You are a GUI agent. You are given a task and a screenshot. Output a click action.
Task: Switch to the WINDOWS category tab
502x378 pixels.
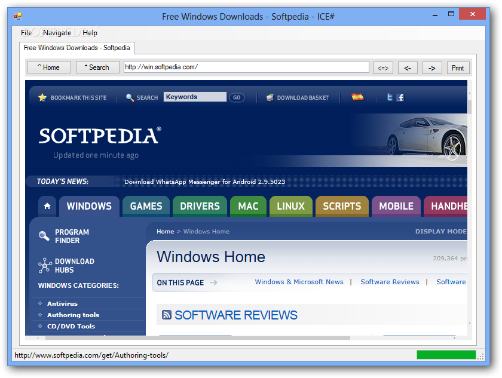click(89, 206)
